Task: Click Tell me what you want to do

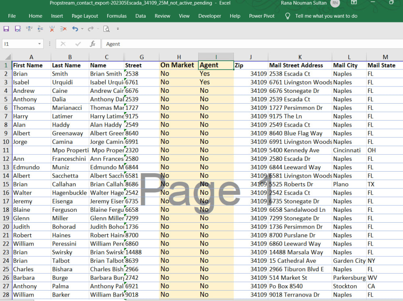Action: coord(326,16)
